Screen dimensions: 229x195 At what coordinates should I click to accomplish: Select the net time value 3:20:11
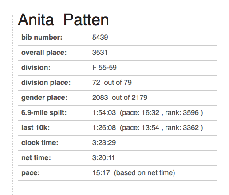pyautogui.click(x=103, y=158)
